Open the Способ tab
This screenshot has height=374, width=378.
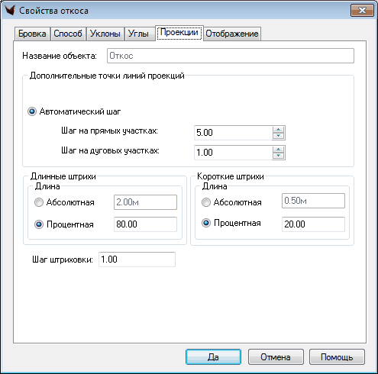(68, 34)
